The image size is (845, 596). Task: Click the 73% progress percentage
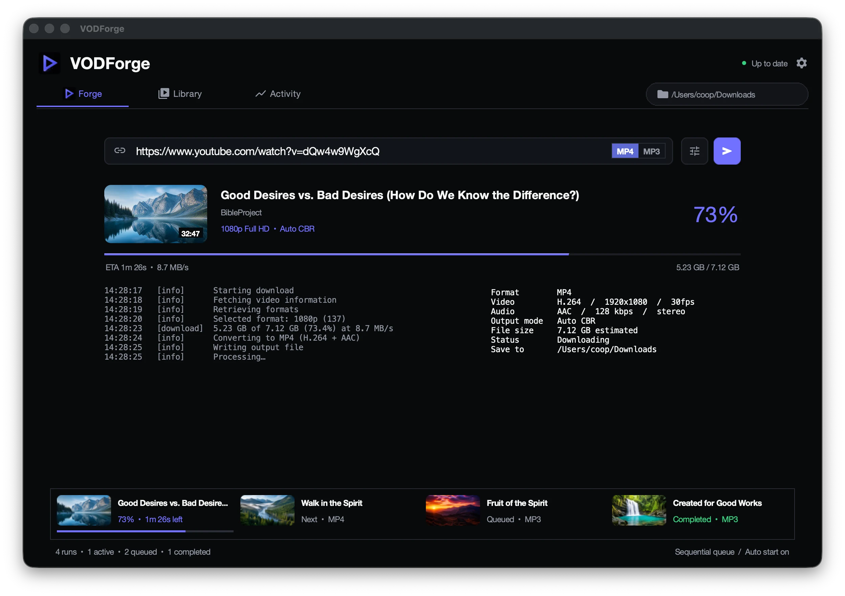(x=715, y=215)
